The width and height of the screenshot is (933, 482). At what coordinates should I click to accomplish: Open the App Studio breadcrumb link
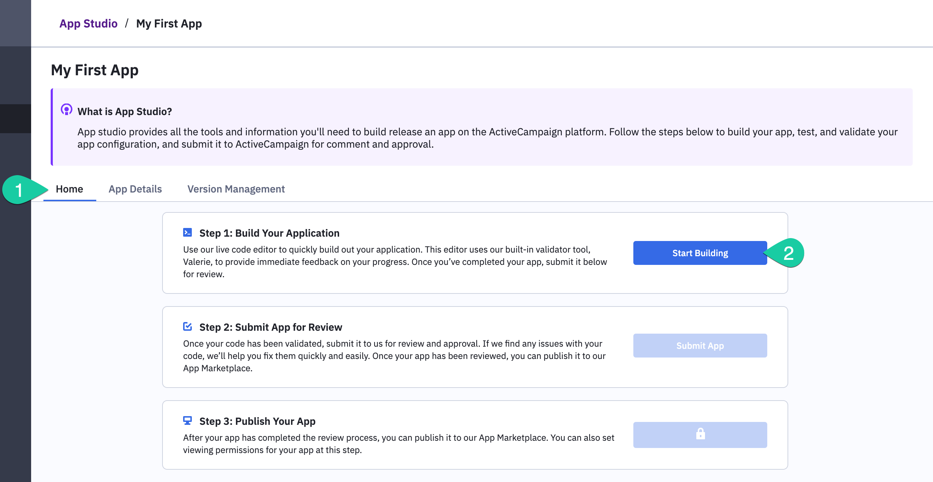[x=88, y=24]
